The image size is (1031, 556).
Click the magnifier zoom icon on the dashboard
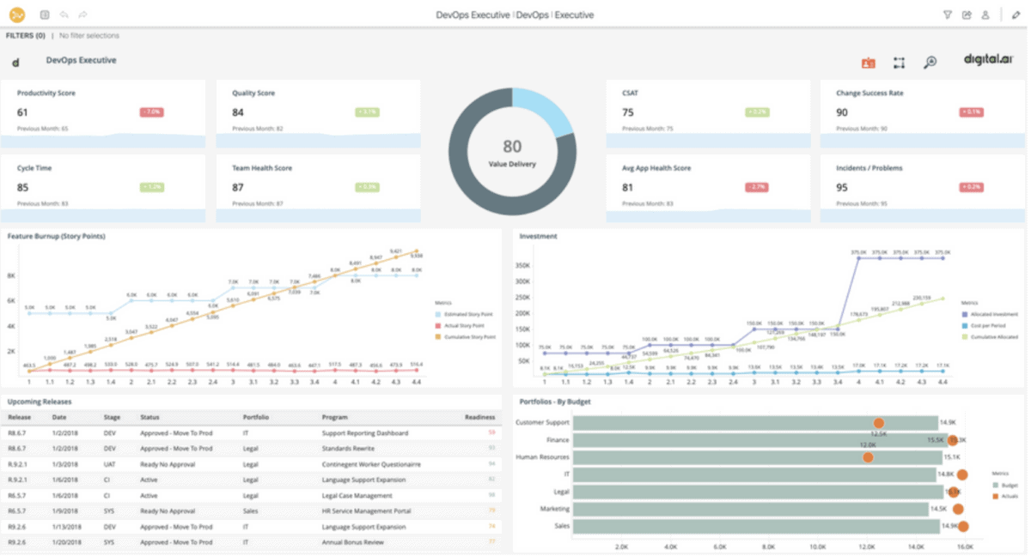pyautogui.click(x=930, y=63)
